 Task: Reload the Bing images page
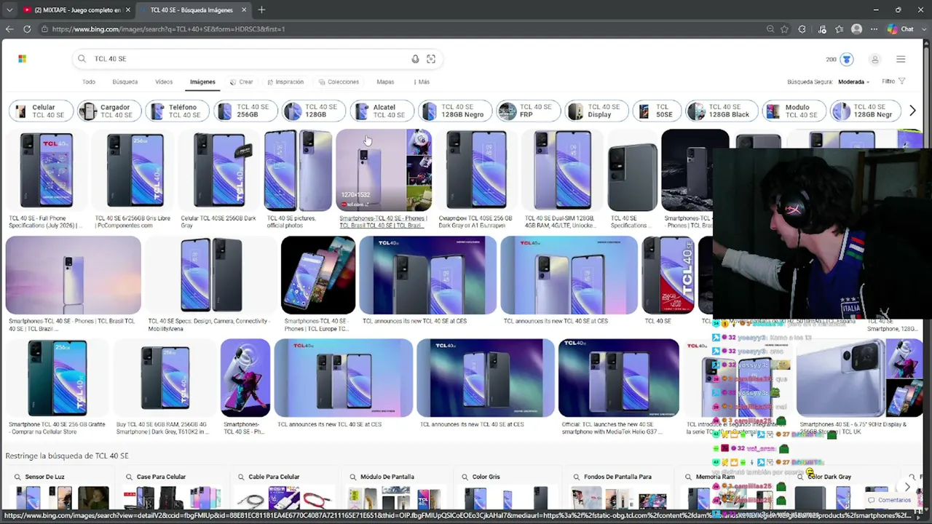pos(27,29)
